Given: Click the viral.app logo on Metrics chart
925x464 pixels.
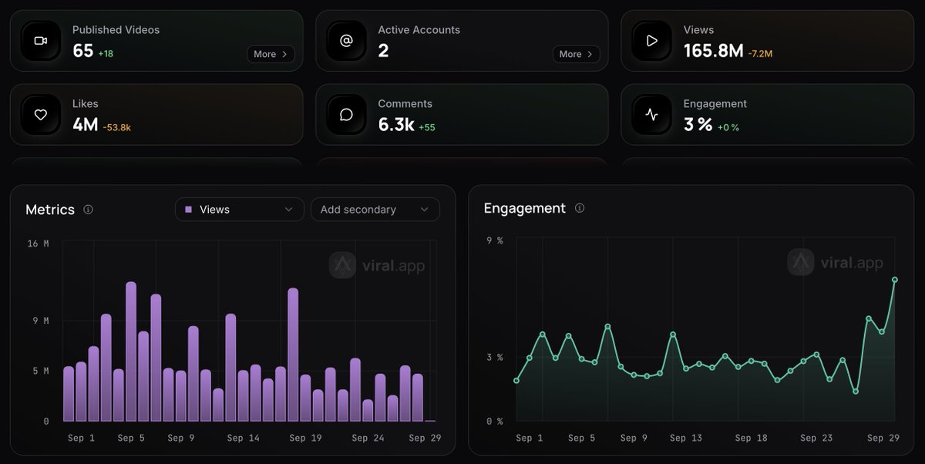Looking at the screenshot, I should 377,265.
